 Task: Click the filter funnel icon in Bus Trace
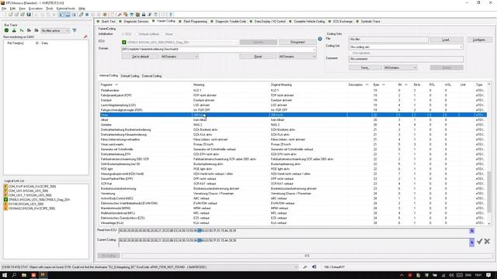[75, 30]
